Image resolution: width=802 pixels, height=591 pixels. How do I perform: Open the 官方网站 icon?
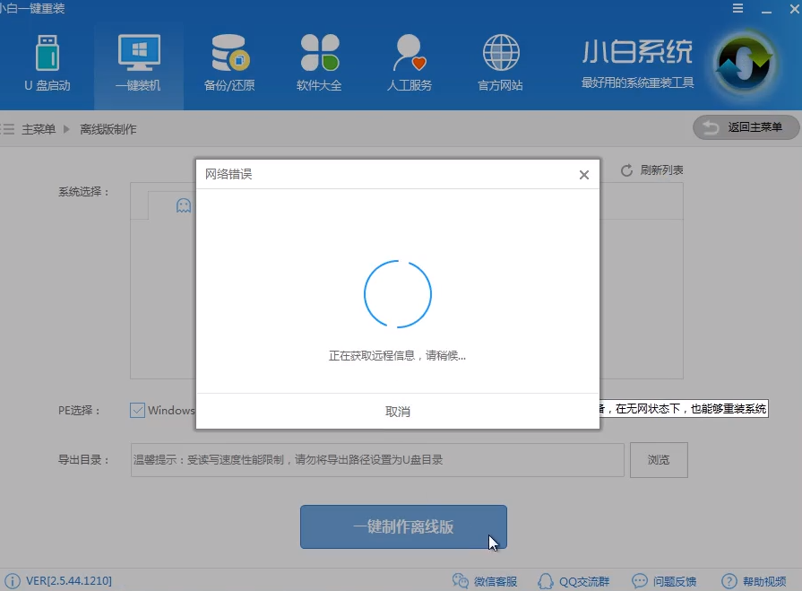coord(500,63)
